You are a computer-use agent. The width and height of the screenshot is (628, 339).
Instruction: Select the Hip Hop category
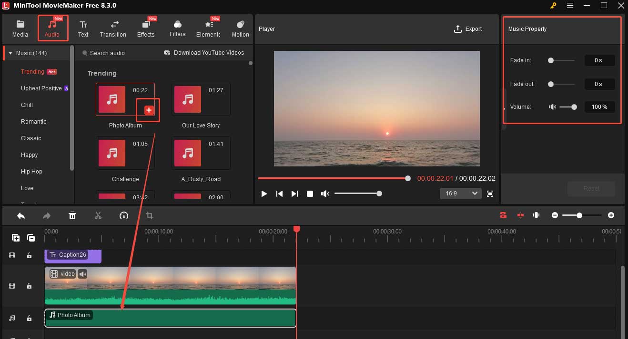[31, 172]
